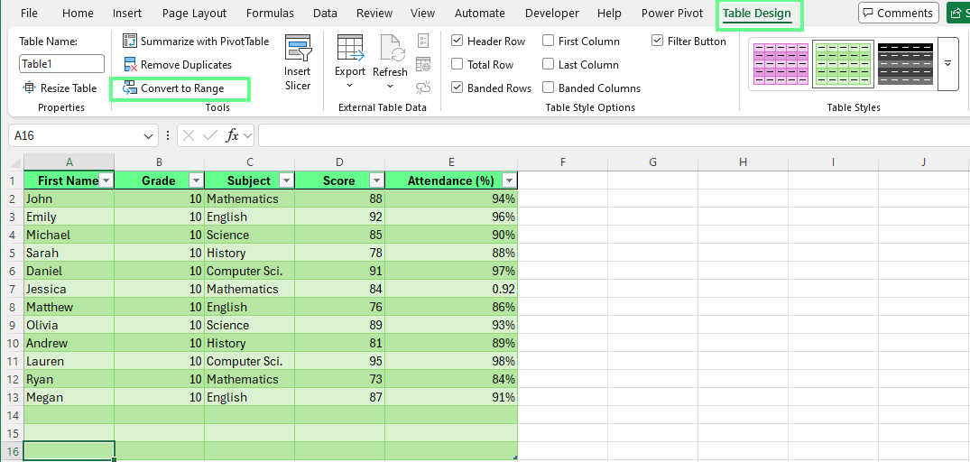Click Summarize with PivotTable icon

130,42
